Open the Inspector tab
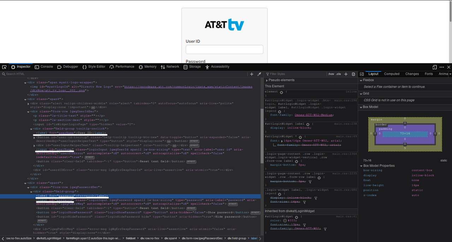This screenshot has width=452, height=242. coord(21,67)
